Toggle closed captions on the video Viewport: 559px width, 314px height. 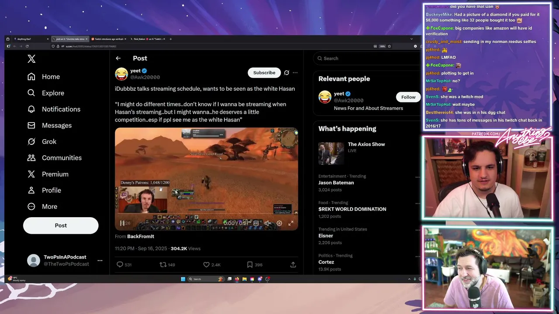[x=256, y=223]
